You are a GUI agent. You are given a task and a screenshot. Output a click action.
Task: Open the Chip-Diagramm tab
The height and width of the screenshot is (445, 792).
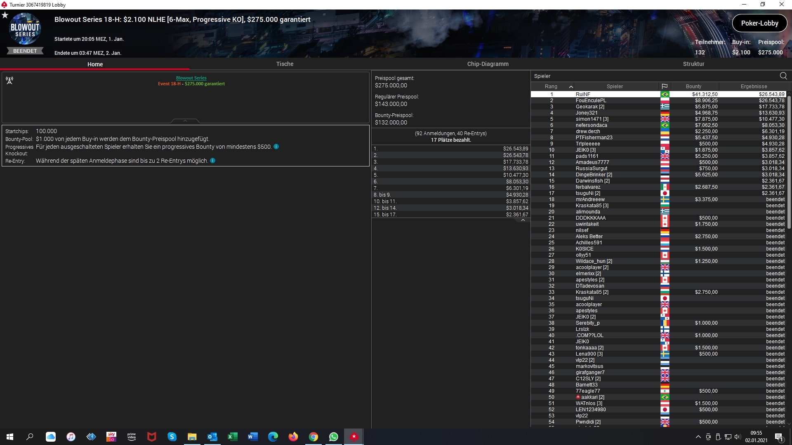pos(488,64)
